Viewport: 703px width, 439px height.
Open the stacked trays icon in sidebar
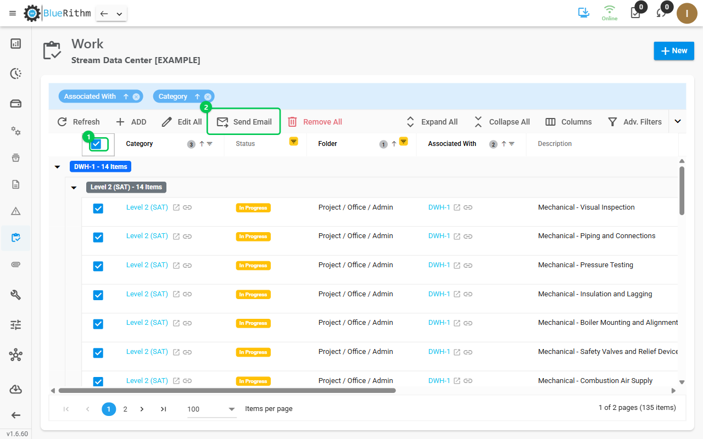click(x=16, y=157)
